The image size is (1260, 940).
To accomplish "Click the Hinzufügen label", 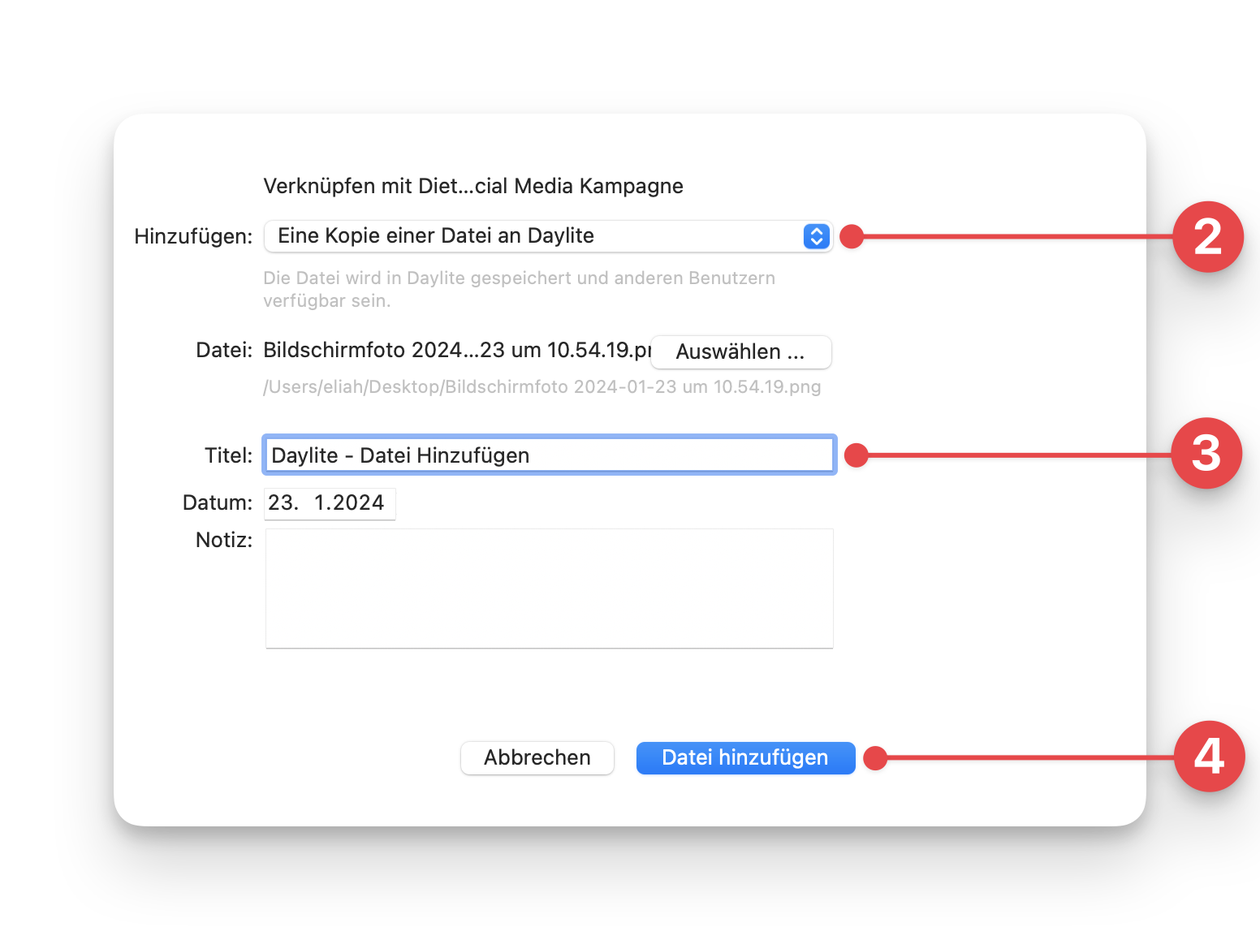I will [x=193, y=237].
